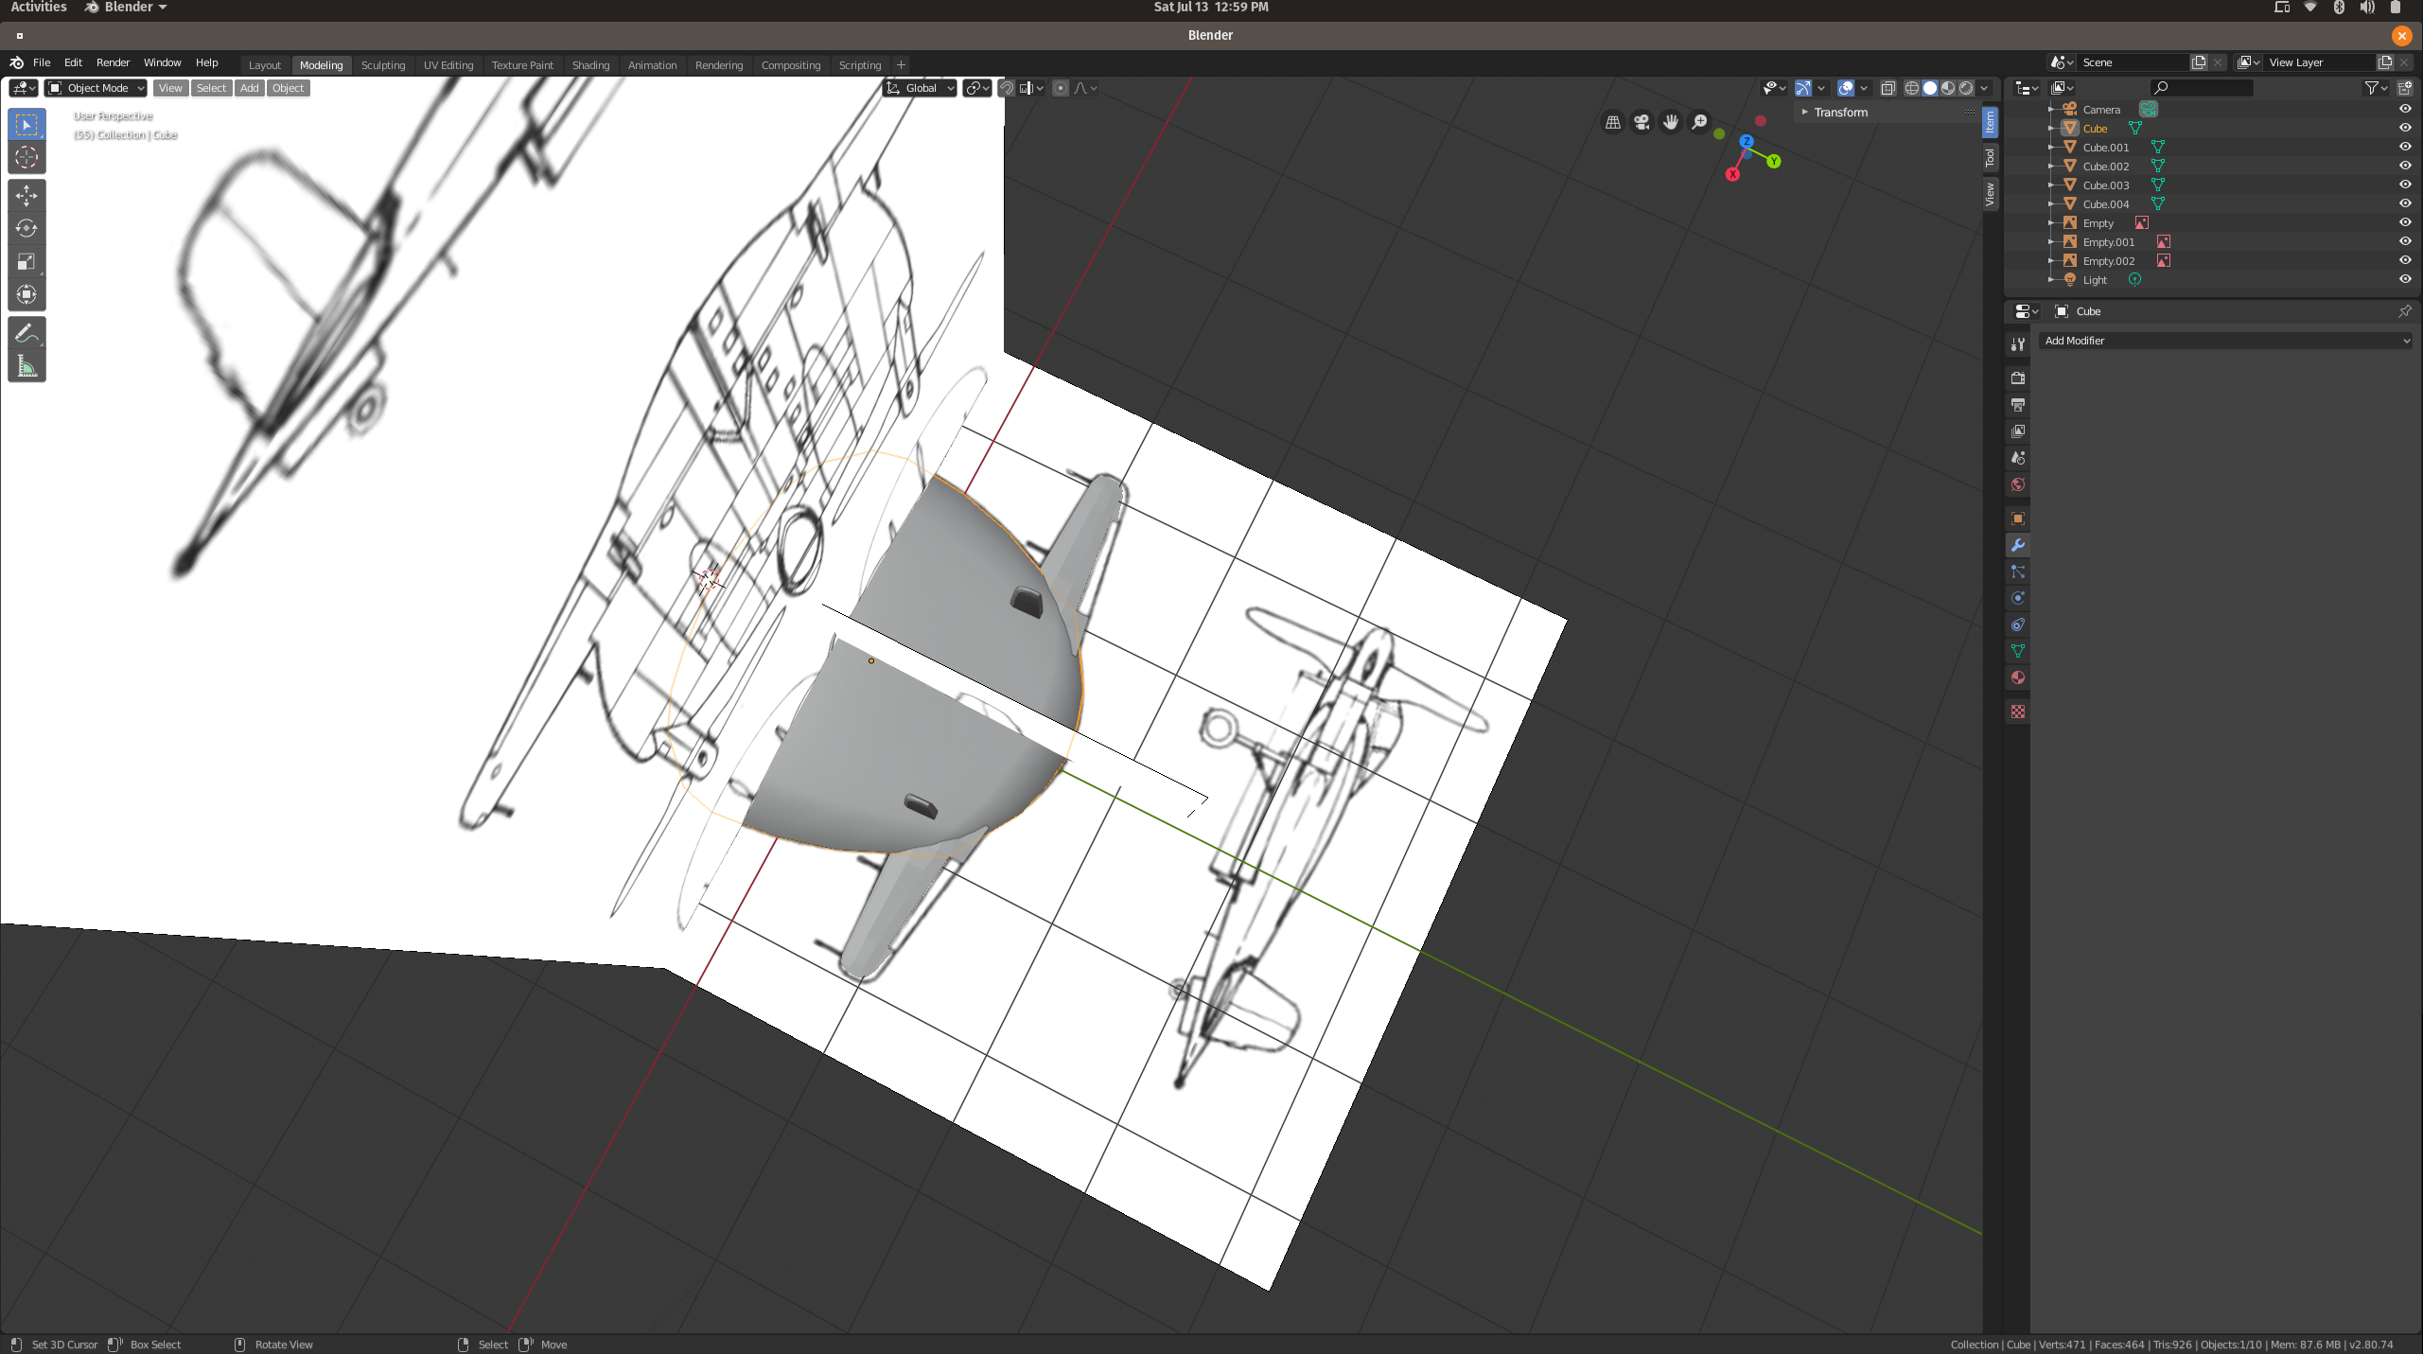
Task: Click the Add button in viewport header
Action: [249, 88]
